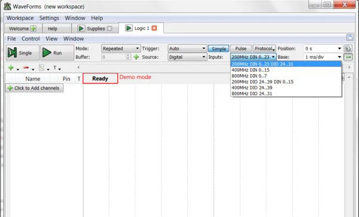The height and width of the screenshot is (217, 359).
Task: Click the vertical scrollbar up arrow
Action: coord(349,77)
